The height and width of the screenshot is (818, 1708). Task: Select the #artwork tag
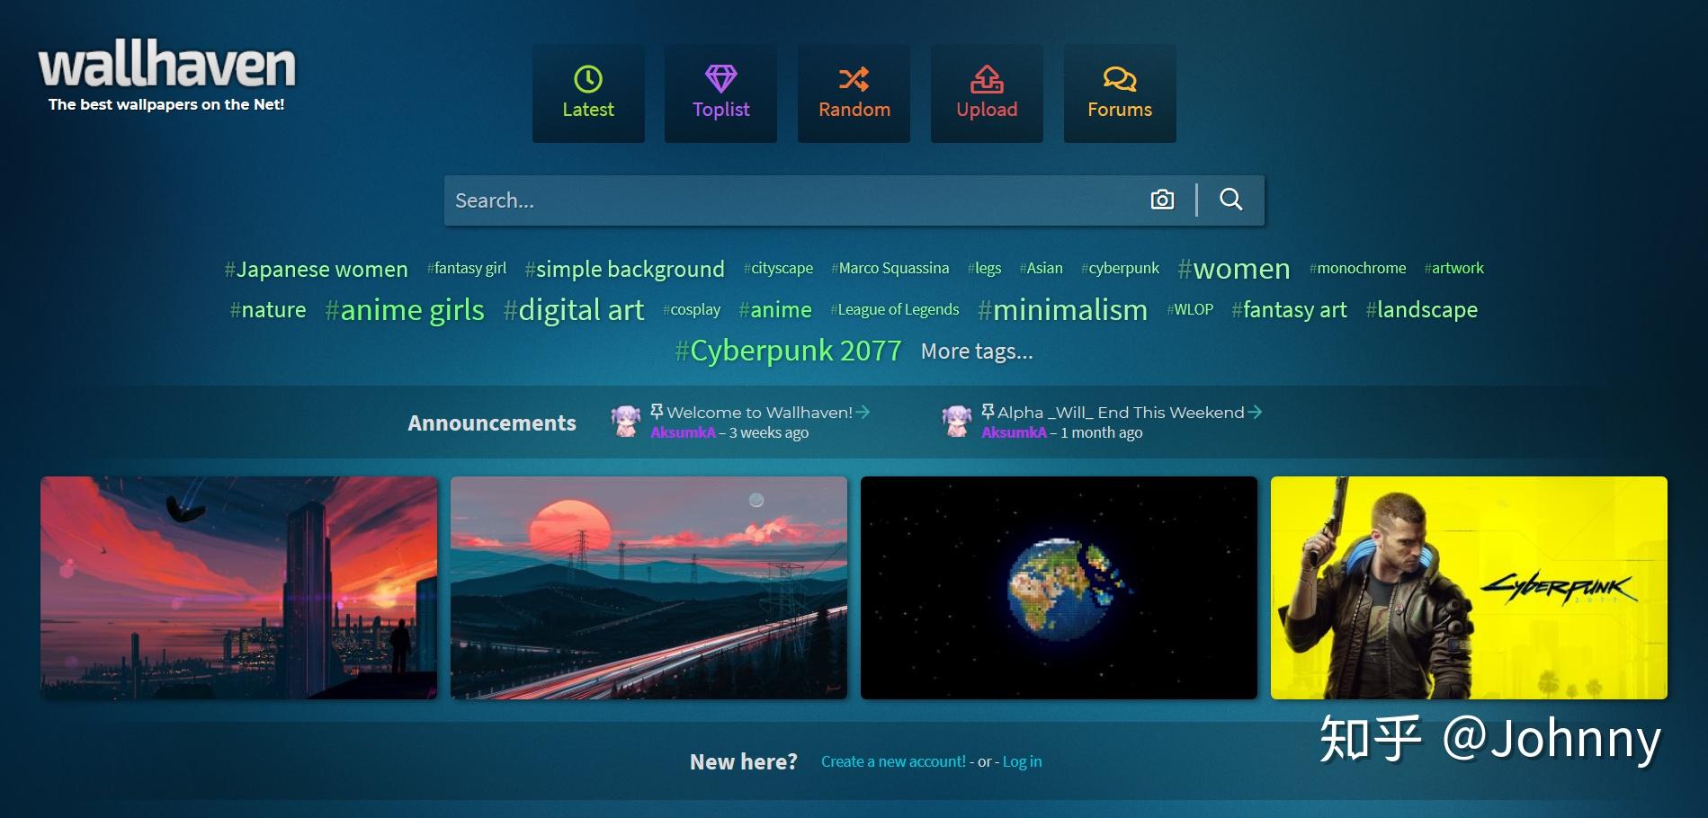tap(1453, 268)
